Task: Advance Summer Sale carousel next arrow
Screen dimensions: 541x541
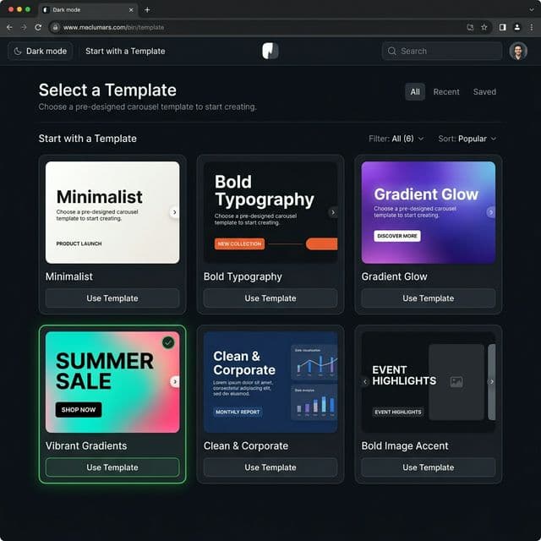Action: point(175,381)
